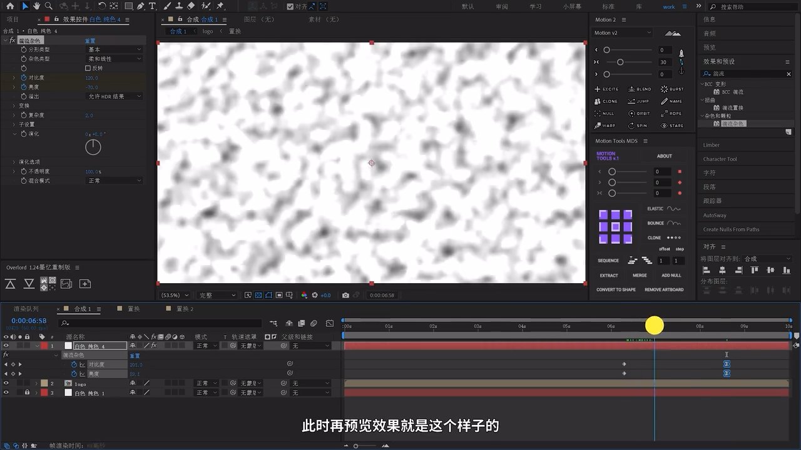Select the Pen tool
This screenshot has height=450, width=801.
tap(140, 6)
